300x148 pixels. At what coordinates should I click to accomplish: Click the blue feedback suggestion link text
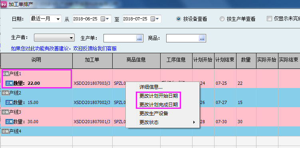pos(64,49)
